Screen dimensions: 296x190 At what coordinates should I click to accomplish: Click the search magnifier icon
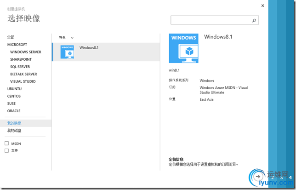[254, 20]
